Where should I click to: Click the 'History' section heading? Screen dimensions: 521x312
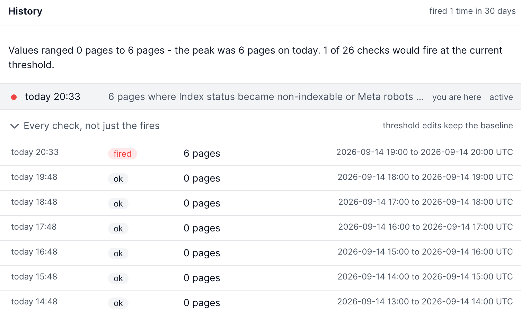point(25,11)
